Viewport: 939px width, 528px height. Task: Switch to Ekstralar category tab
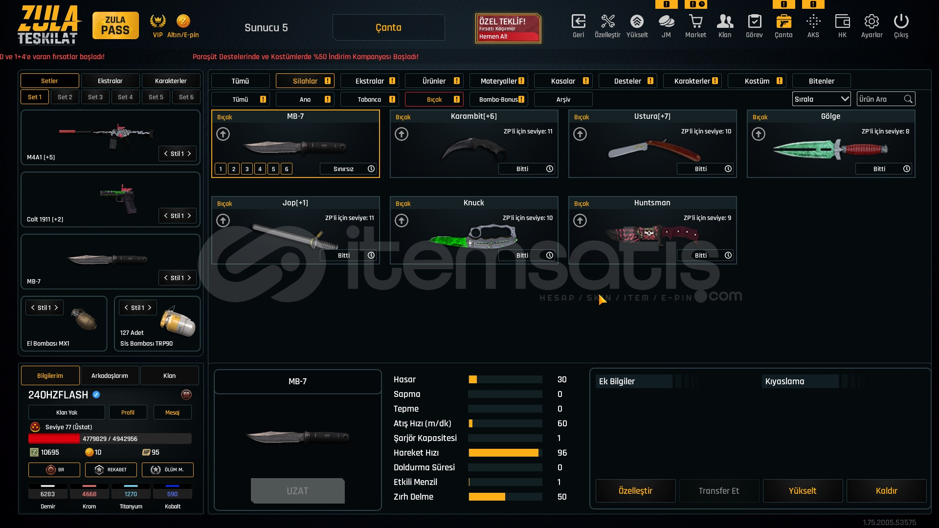[369, 81]
